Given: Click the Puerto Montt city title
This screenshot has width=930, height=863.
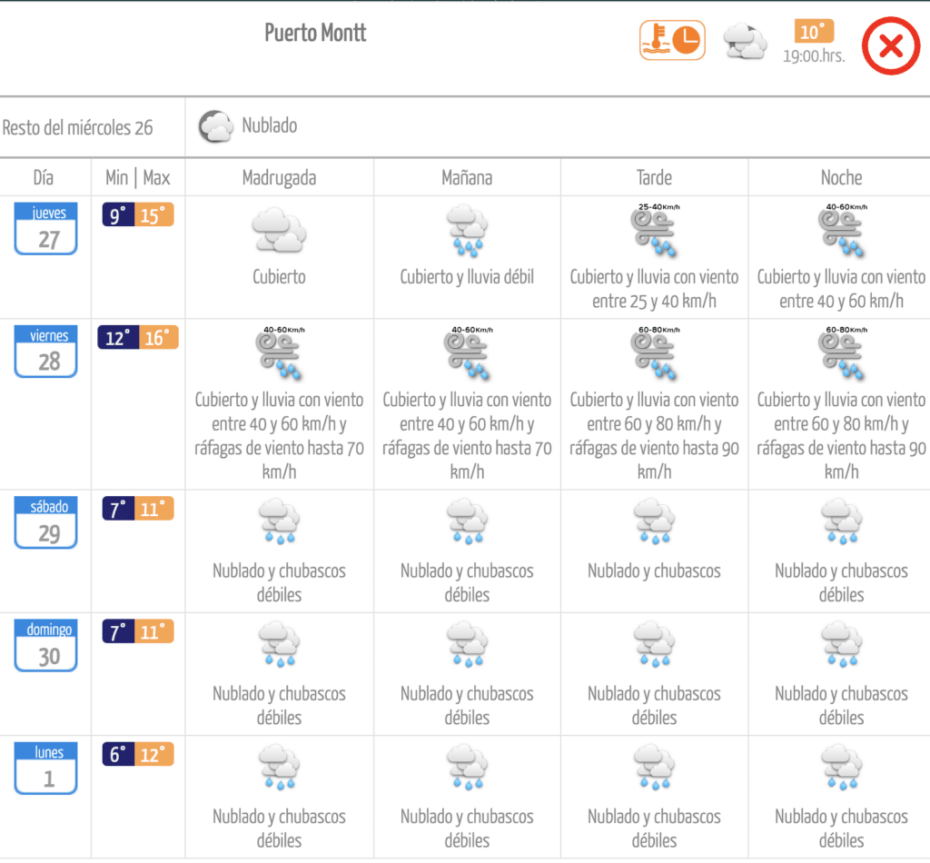Looking at the screenshot, I should click(x=315, y=33).
